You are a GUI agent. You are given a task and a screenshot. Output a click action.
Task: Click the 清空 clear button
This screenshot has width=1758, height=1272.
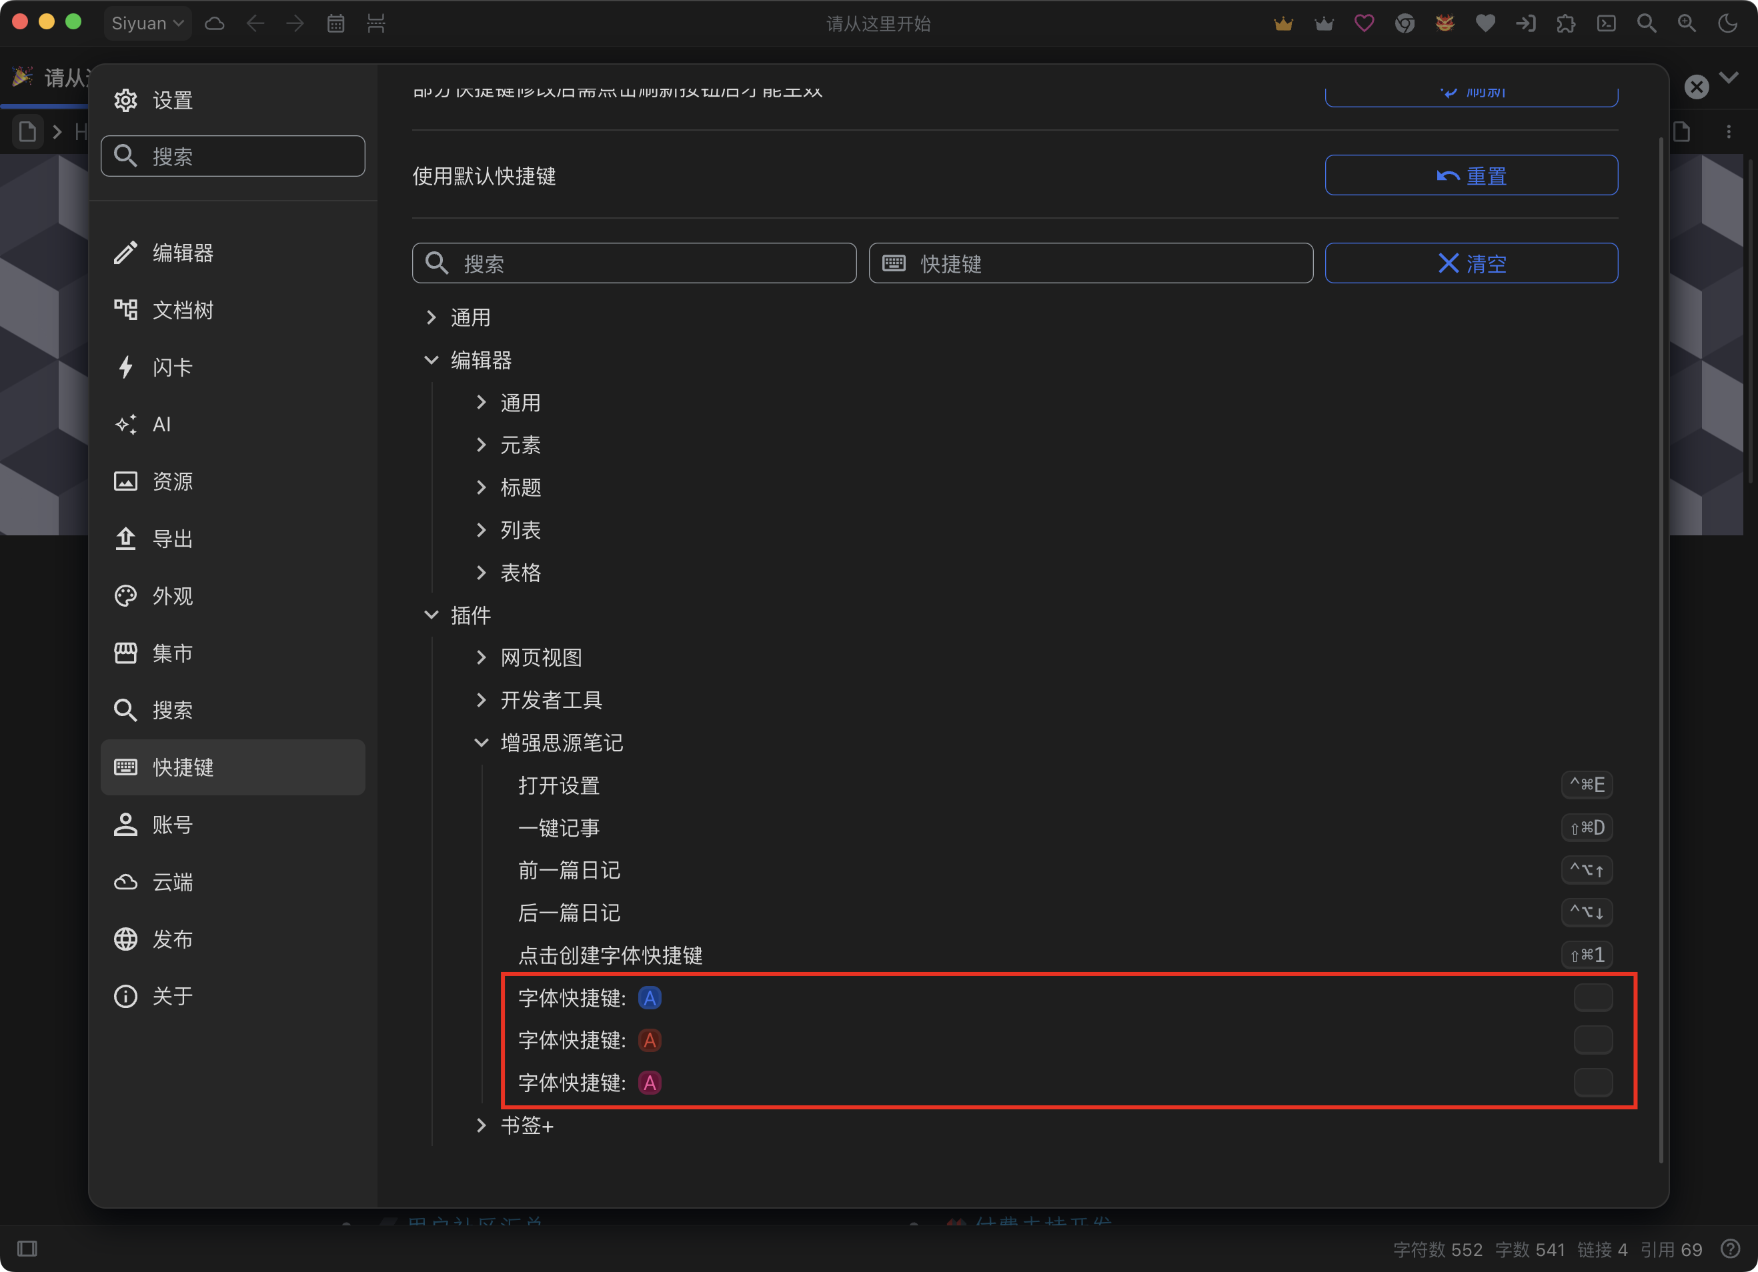tap(1471, 263)
